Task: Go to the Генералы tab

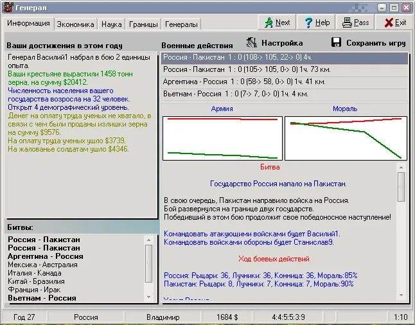Action: pyautogui.click(x=181, y=24)
